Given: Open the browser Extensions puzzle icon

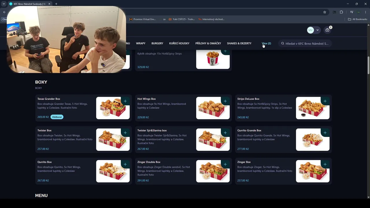Looking at the screenshot, I should (341, 12).
